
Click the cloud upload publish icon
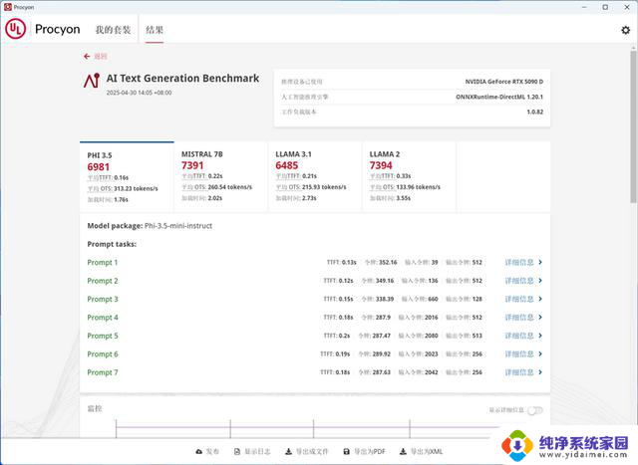199,452
